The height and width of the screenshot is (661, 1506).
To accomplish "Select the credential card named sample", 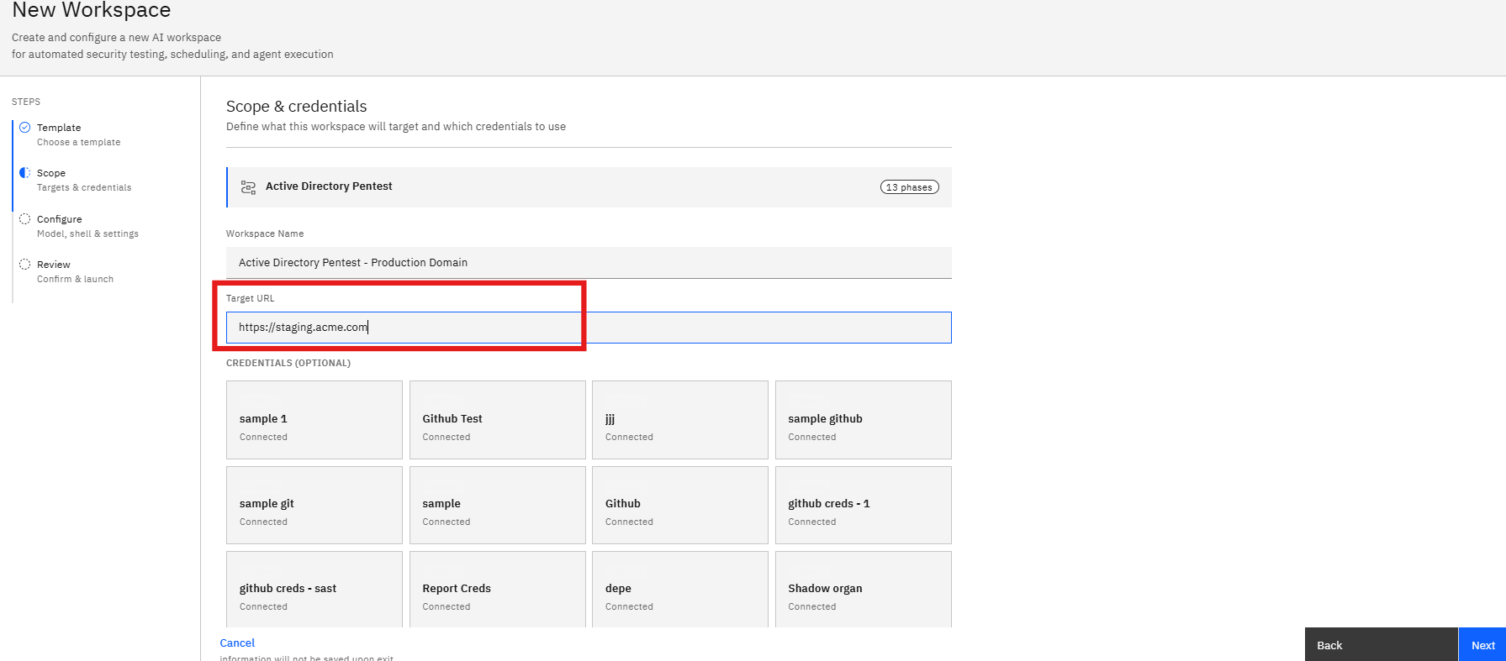I will [x=498, y=505].
